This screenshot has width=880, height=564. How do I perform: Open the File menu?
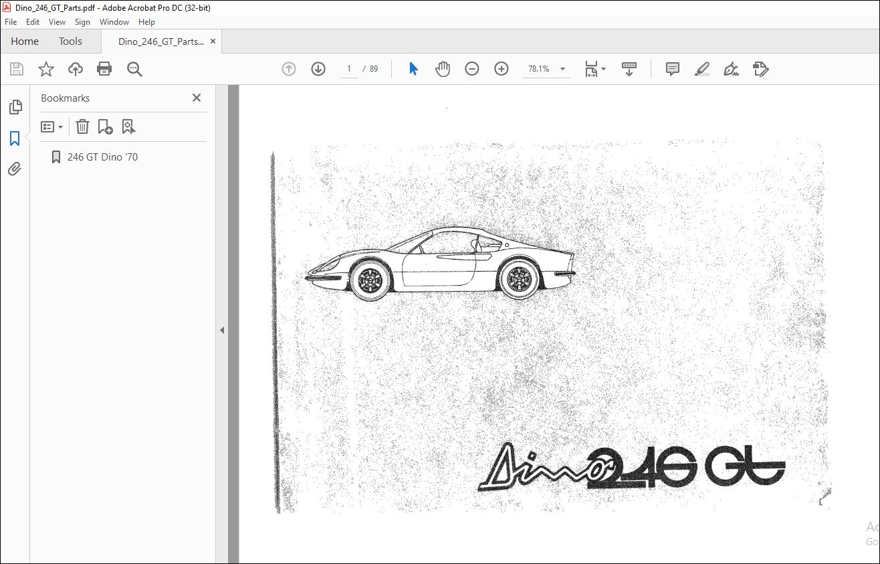click(11, 22)
